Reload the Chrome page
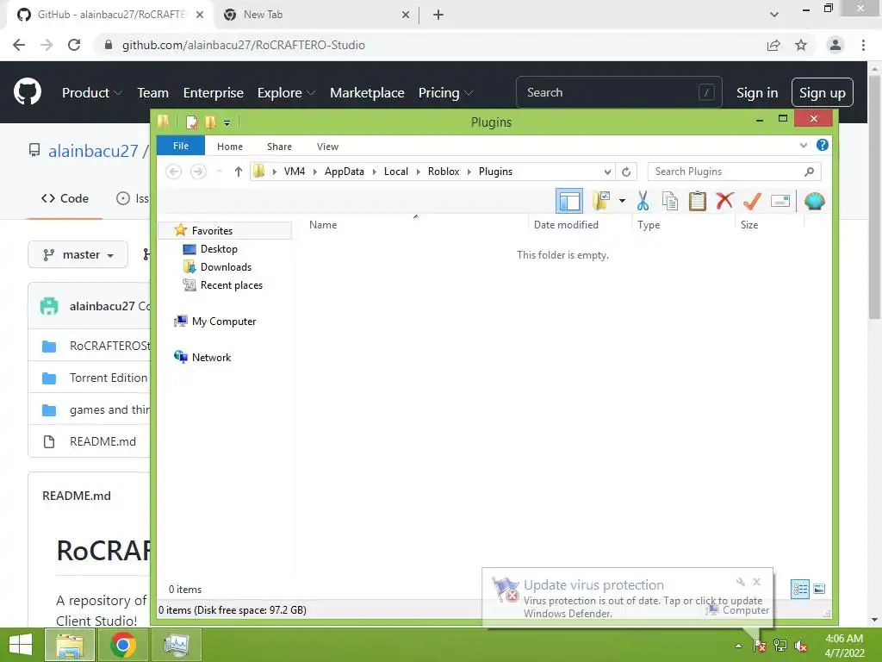Image resolution: width=882 pixels, height=662 pixels. pyautogui.click(x=74, y=45)
